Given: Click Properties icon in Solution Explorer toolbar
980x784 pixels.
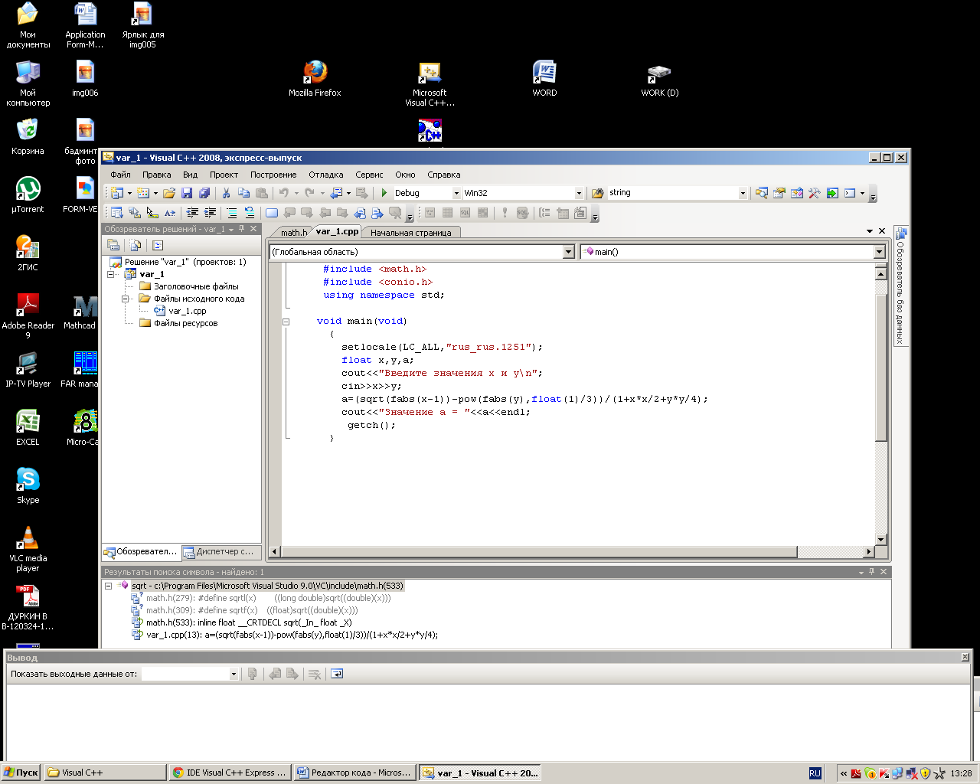Looking at the screenshot, I should [x=113, y=245].
